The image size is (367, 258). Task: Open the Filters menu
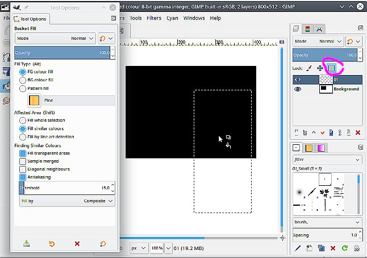[153, 18]
